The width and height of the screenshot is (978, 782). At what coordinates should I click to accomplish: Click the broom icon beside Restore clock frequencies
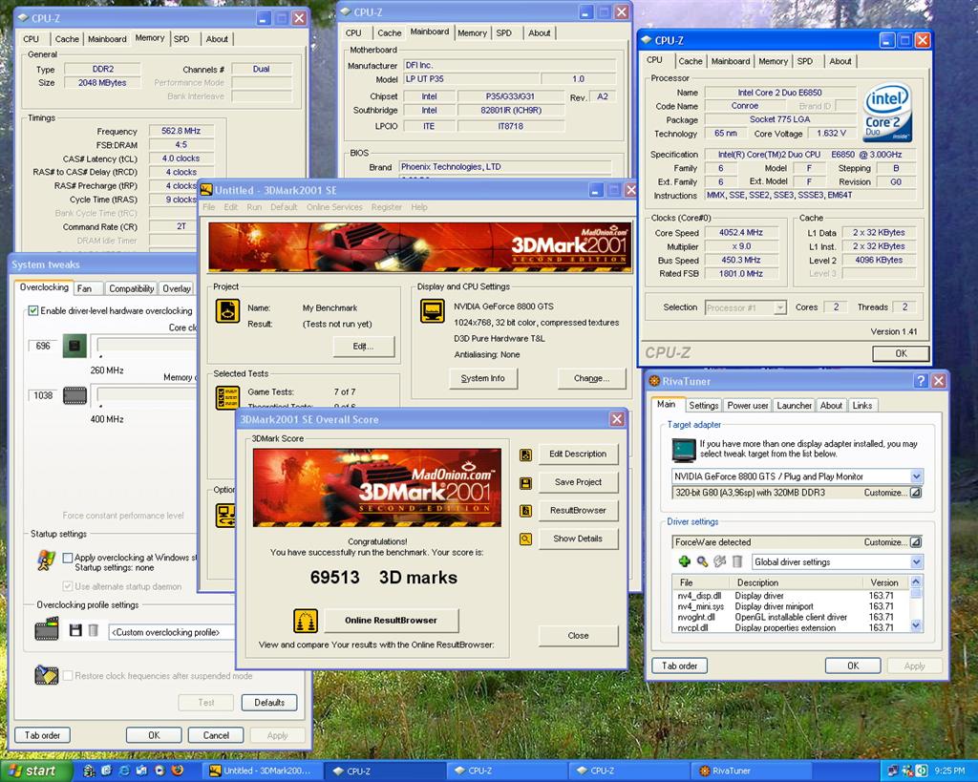point(47,675)
